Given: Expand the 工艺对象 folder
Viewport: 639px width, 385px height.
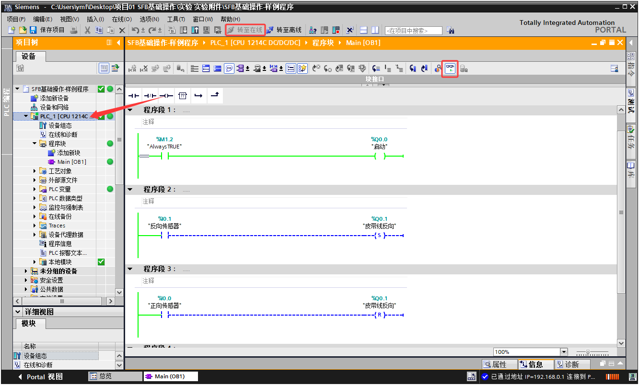Looking at the screenshot, I should pyautogui.click(x=35, y=171).
